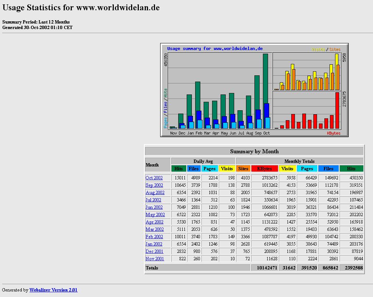Select the Jun 2002 month link

pos(154,207)
